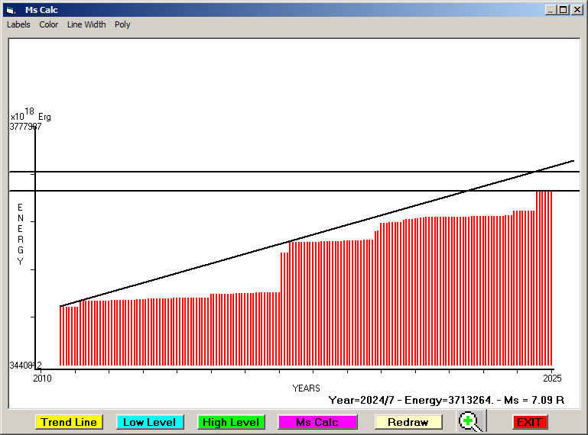The height and width of the screenshot is (435, 588).
Task: Click the magnifying glass zoom icon
Action: point(469,421)
